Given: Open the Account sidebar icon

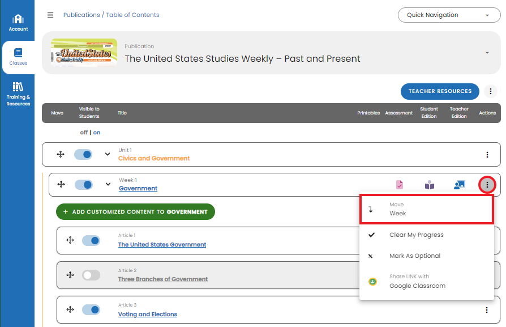Looking at the screenshot, I should pos(18,23).
